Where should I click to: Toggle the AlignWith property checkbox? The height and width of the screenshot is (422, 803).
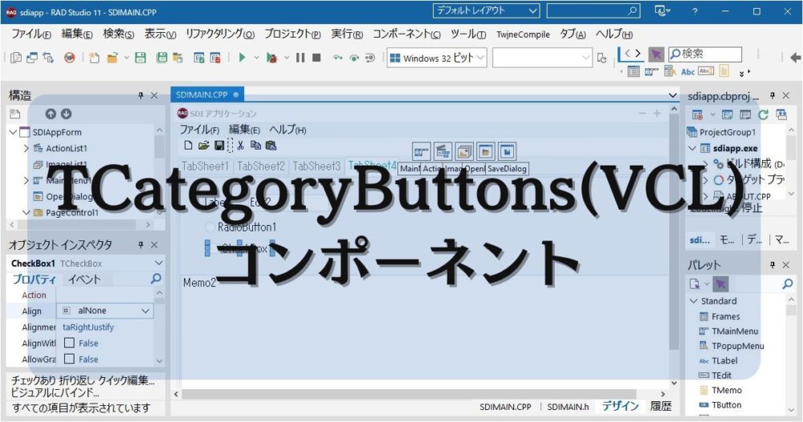tap(69, 343)
